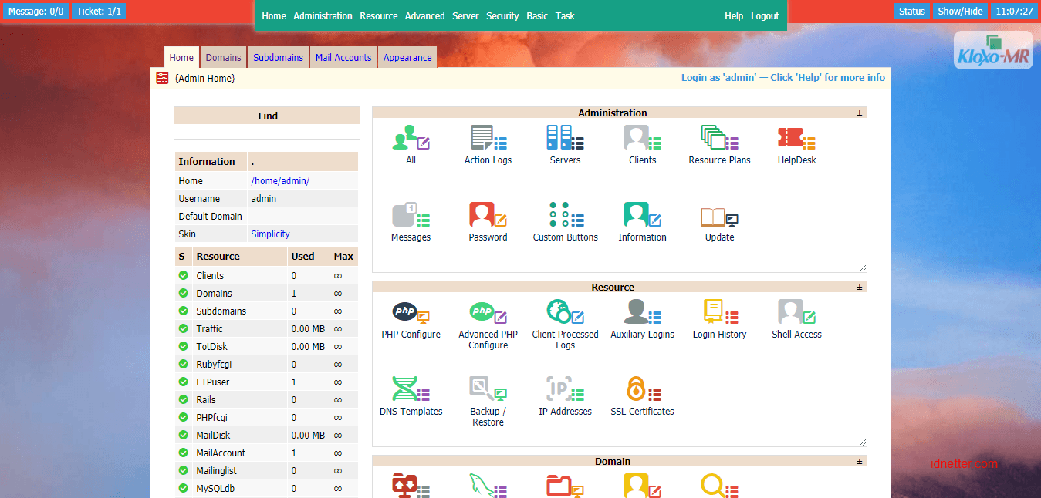Open the Servers icon
Screen dimensions: 1041x498
pos(565,139)
